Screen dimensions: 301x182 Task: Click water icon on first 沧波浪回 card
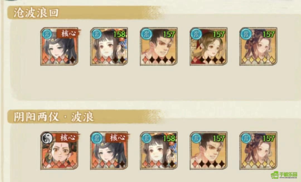(x=47, y=34)
